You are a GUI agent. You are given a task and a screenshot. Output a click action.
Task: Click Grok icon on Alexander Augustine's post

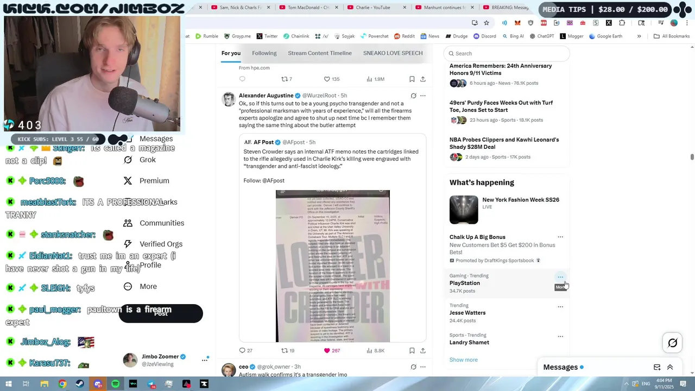click(413, 96)
